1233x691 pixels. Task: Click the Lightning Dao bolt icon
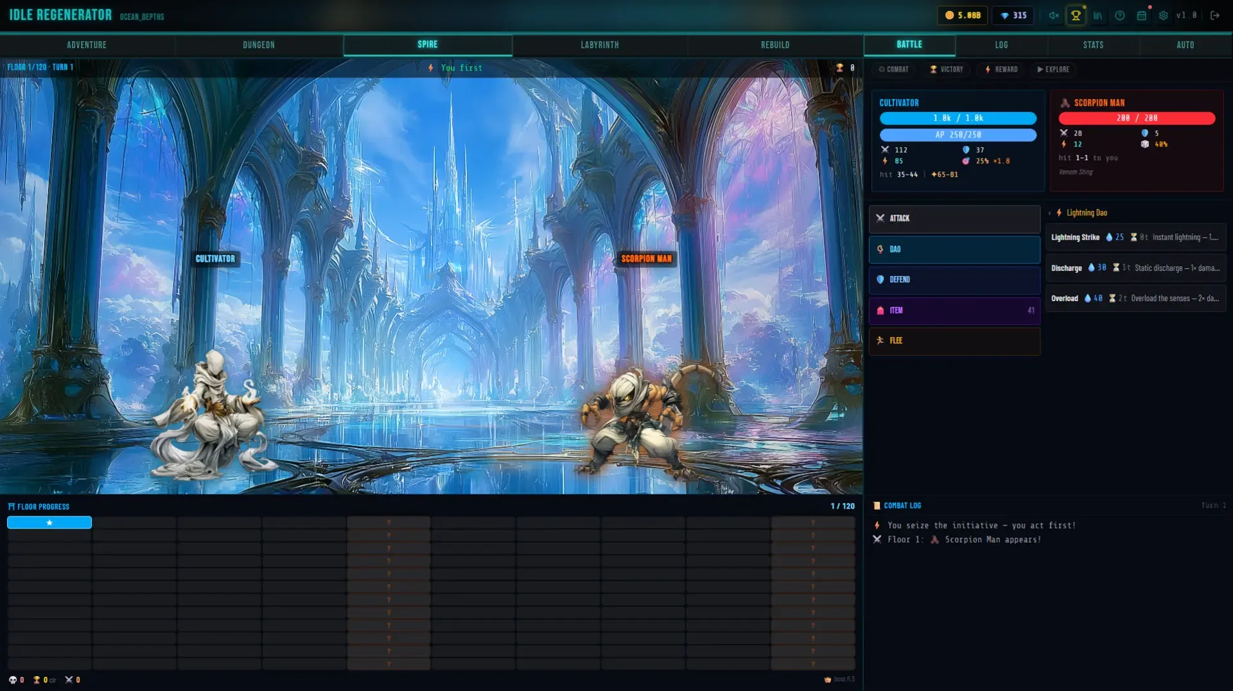[1059, 213]
